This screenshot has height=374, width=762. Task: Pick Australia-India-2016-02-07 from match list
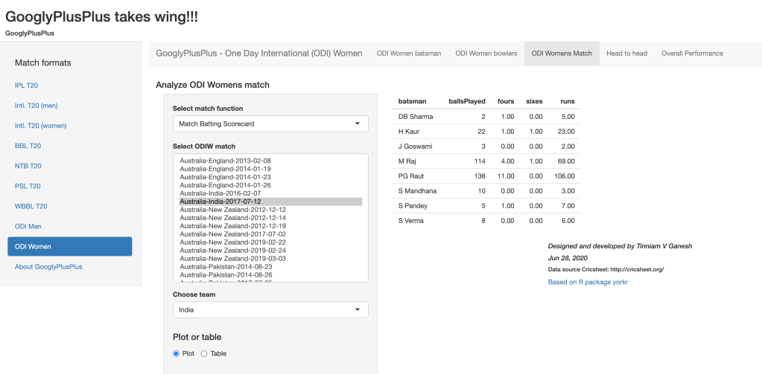(x=220, y=193)
